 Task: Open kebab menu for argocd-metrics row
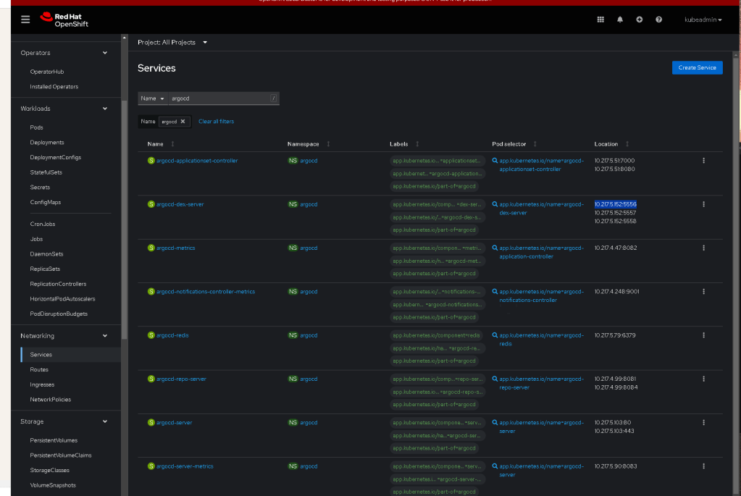pos(703,248)
